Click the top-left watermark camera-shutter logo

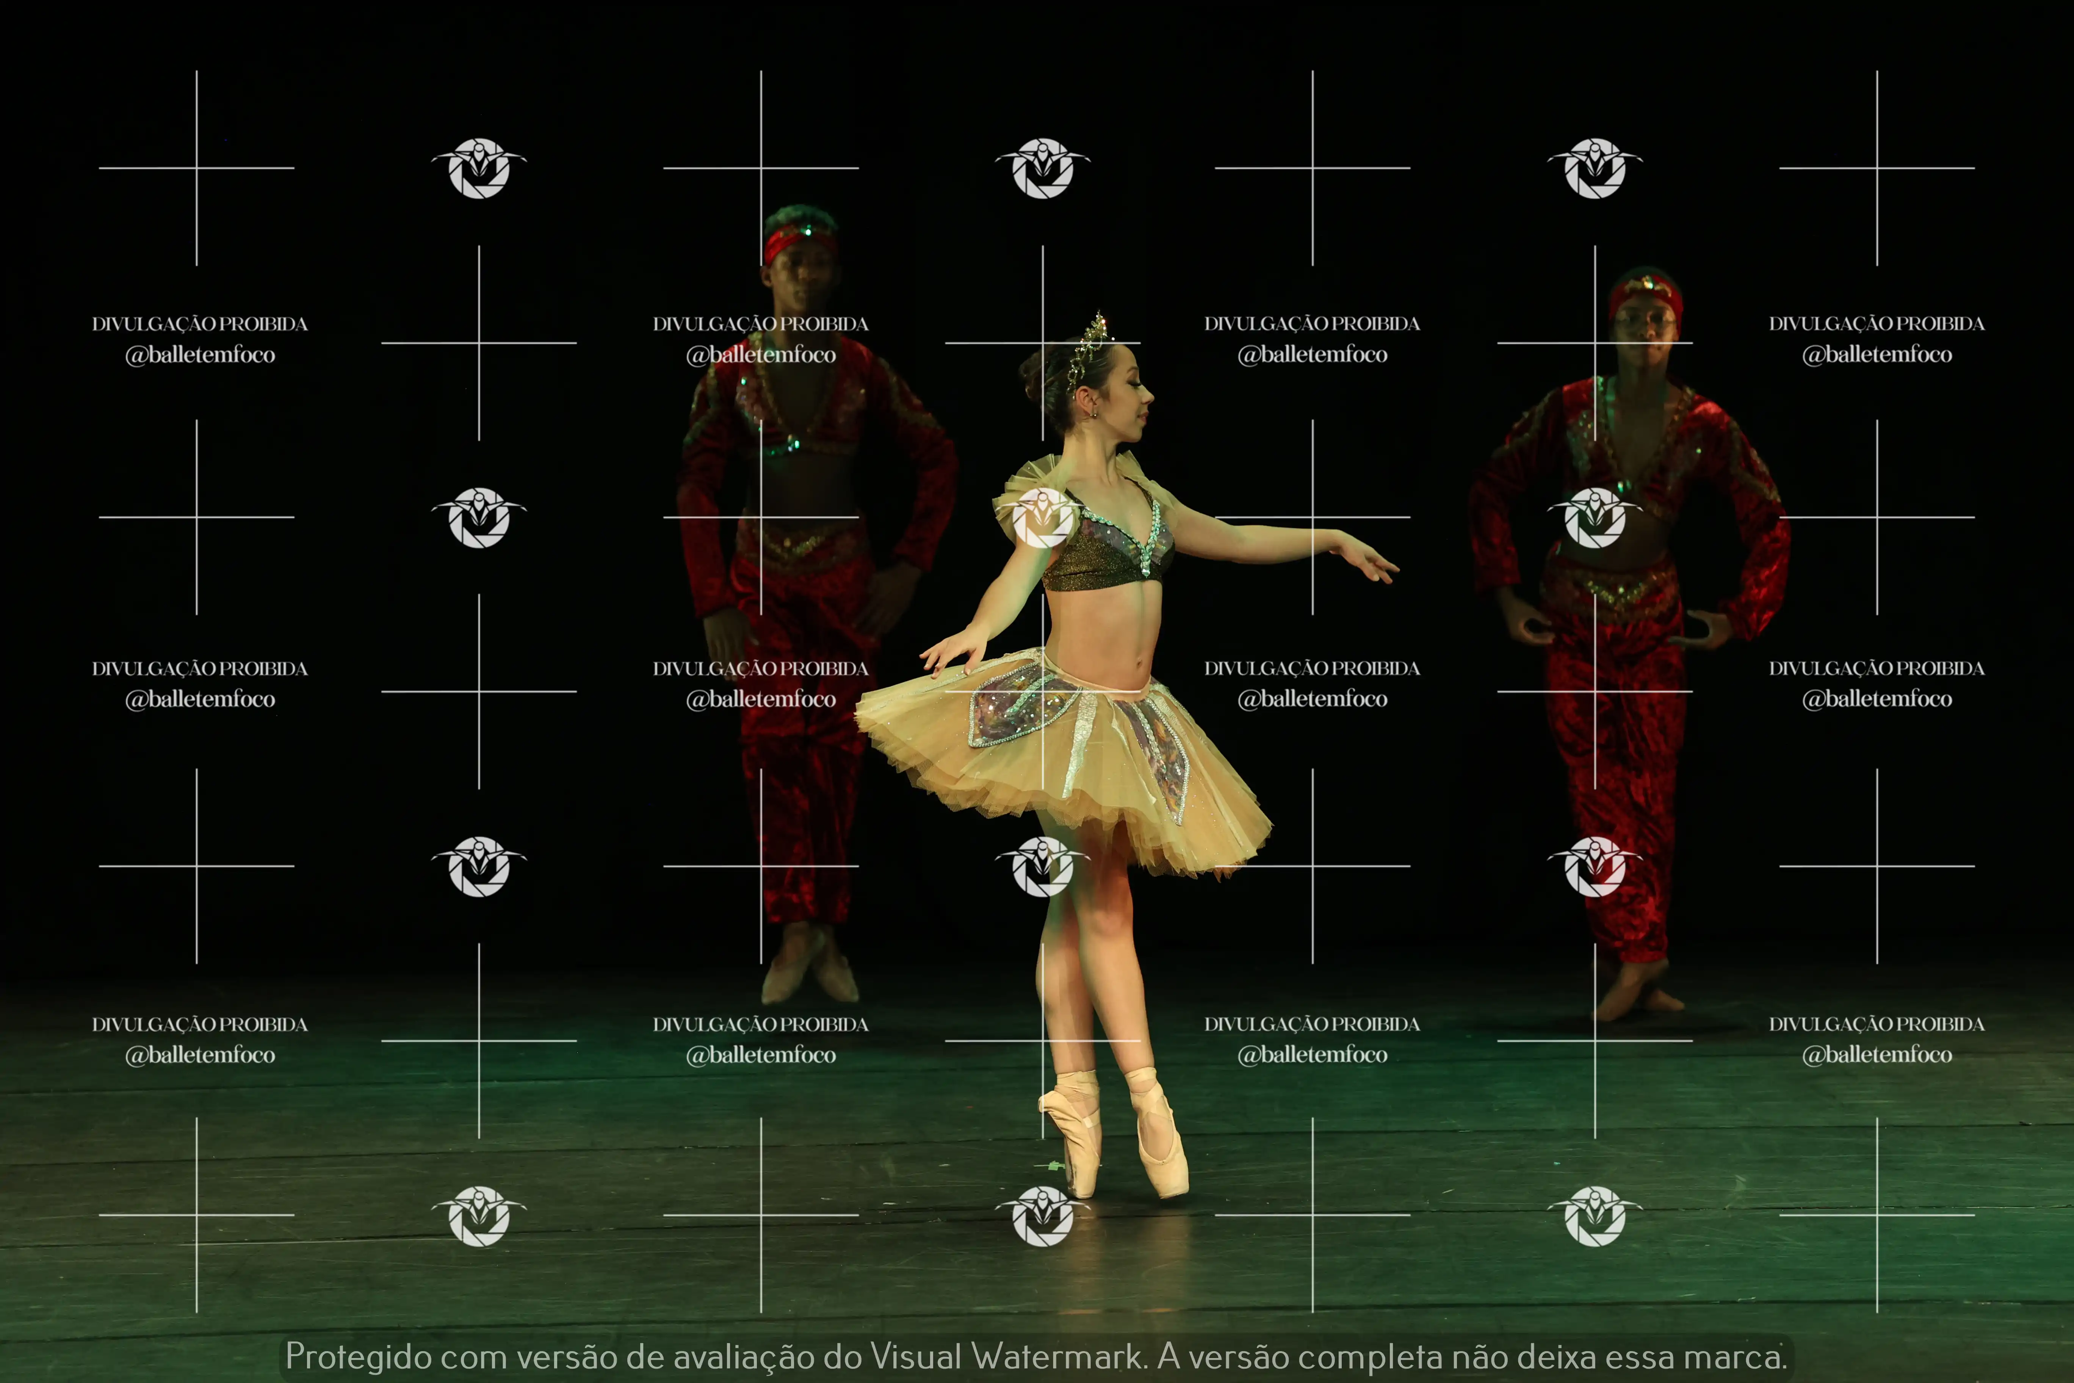tap(479, 168)
